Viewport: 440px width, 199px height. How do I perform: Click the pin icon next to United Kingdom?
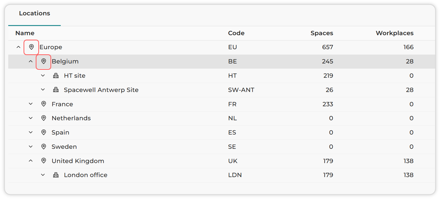43,161
